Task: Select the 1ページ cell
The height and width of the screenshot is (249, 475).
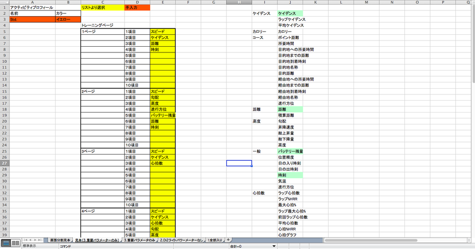Action: coord(103,32)
